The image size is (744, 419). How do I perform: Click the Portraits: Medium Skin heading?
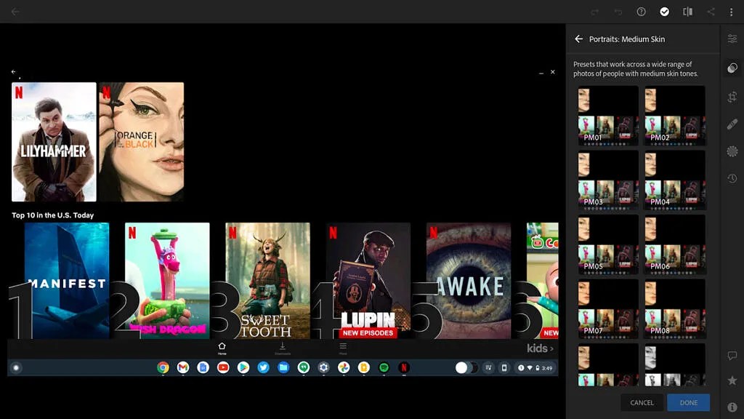627,39
